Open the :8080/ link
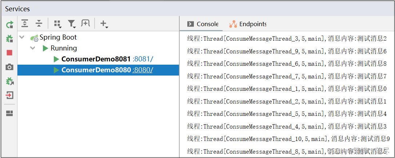 (x=143, y=70)
